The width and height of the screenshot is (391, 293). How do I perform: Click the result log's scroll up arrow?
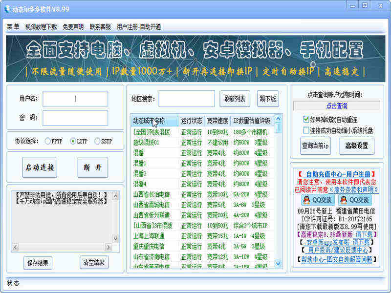(x=115, y=197)
